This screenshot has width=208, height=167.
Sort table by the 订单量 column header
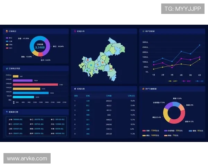[x=109, y=95]
